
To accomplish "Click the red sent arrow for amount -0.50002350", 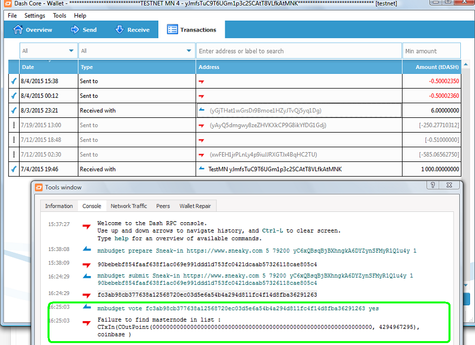I will pos(201,81).
